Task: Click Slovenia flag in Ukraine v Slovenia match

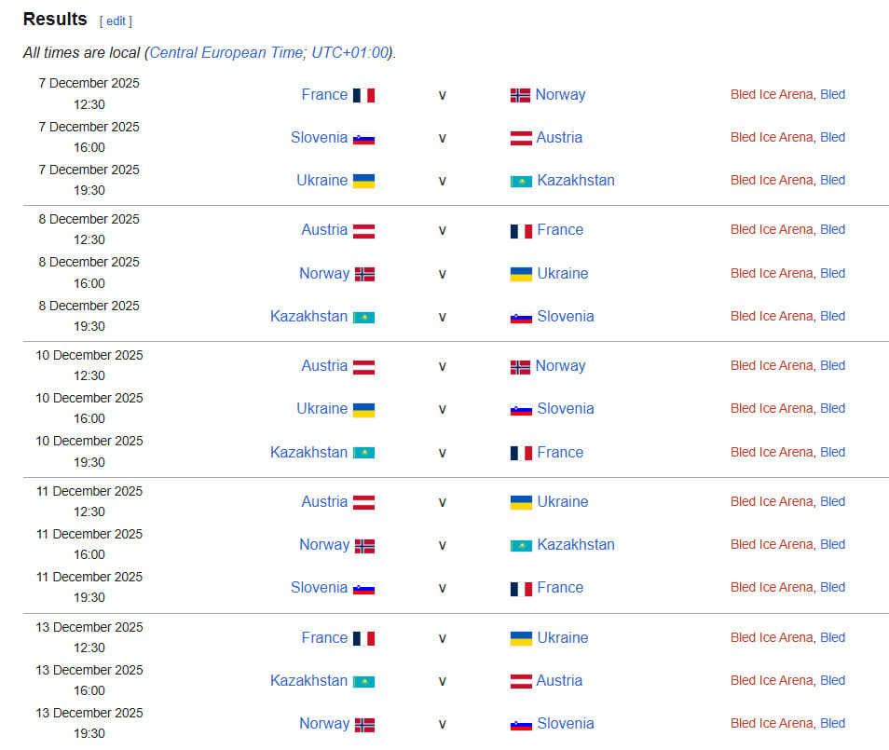Action: [521, 409]
